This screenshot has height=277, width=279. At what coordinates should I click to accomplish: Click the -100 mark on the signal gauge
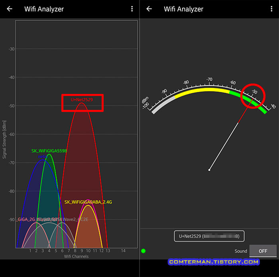[146, 105]
